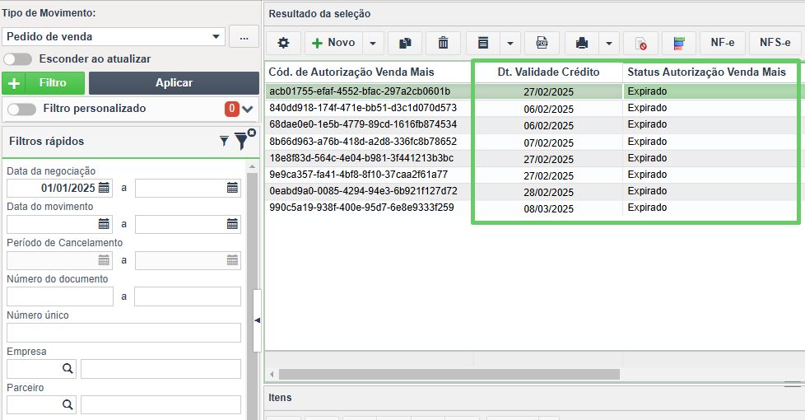Sort by Cód. de Autorização Venda Mais header
This screenshot has width=805, height=420.
[x=351, y=72]
